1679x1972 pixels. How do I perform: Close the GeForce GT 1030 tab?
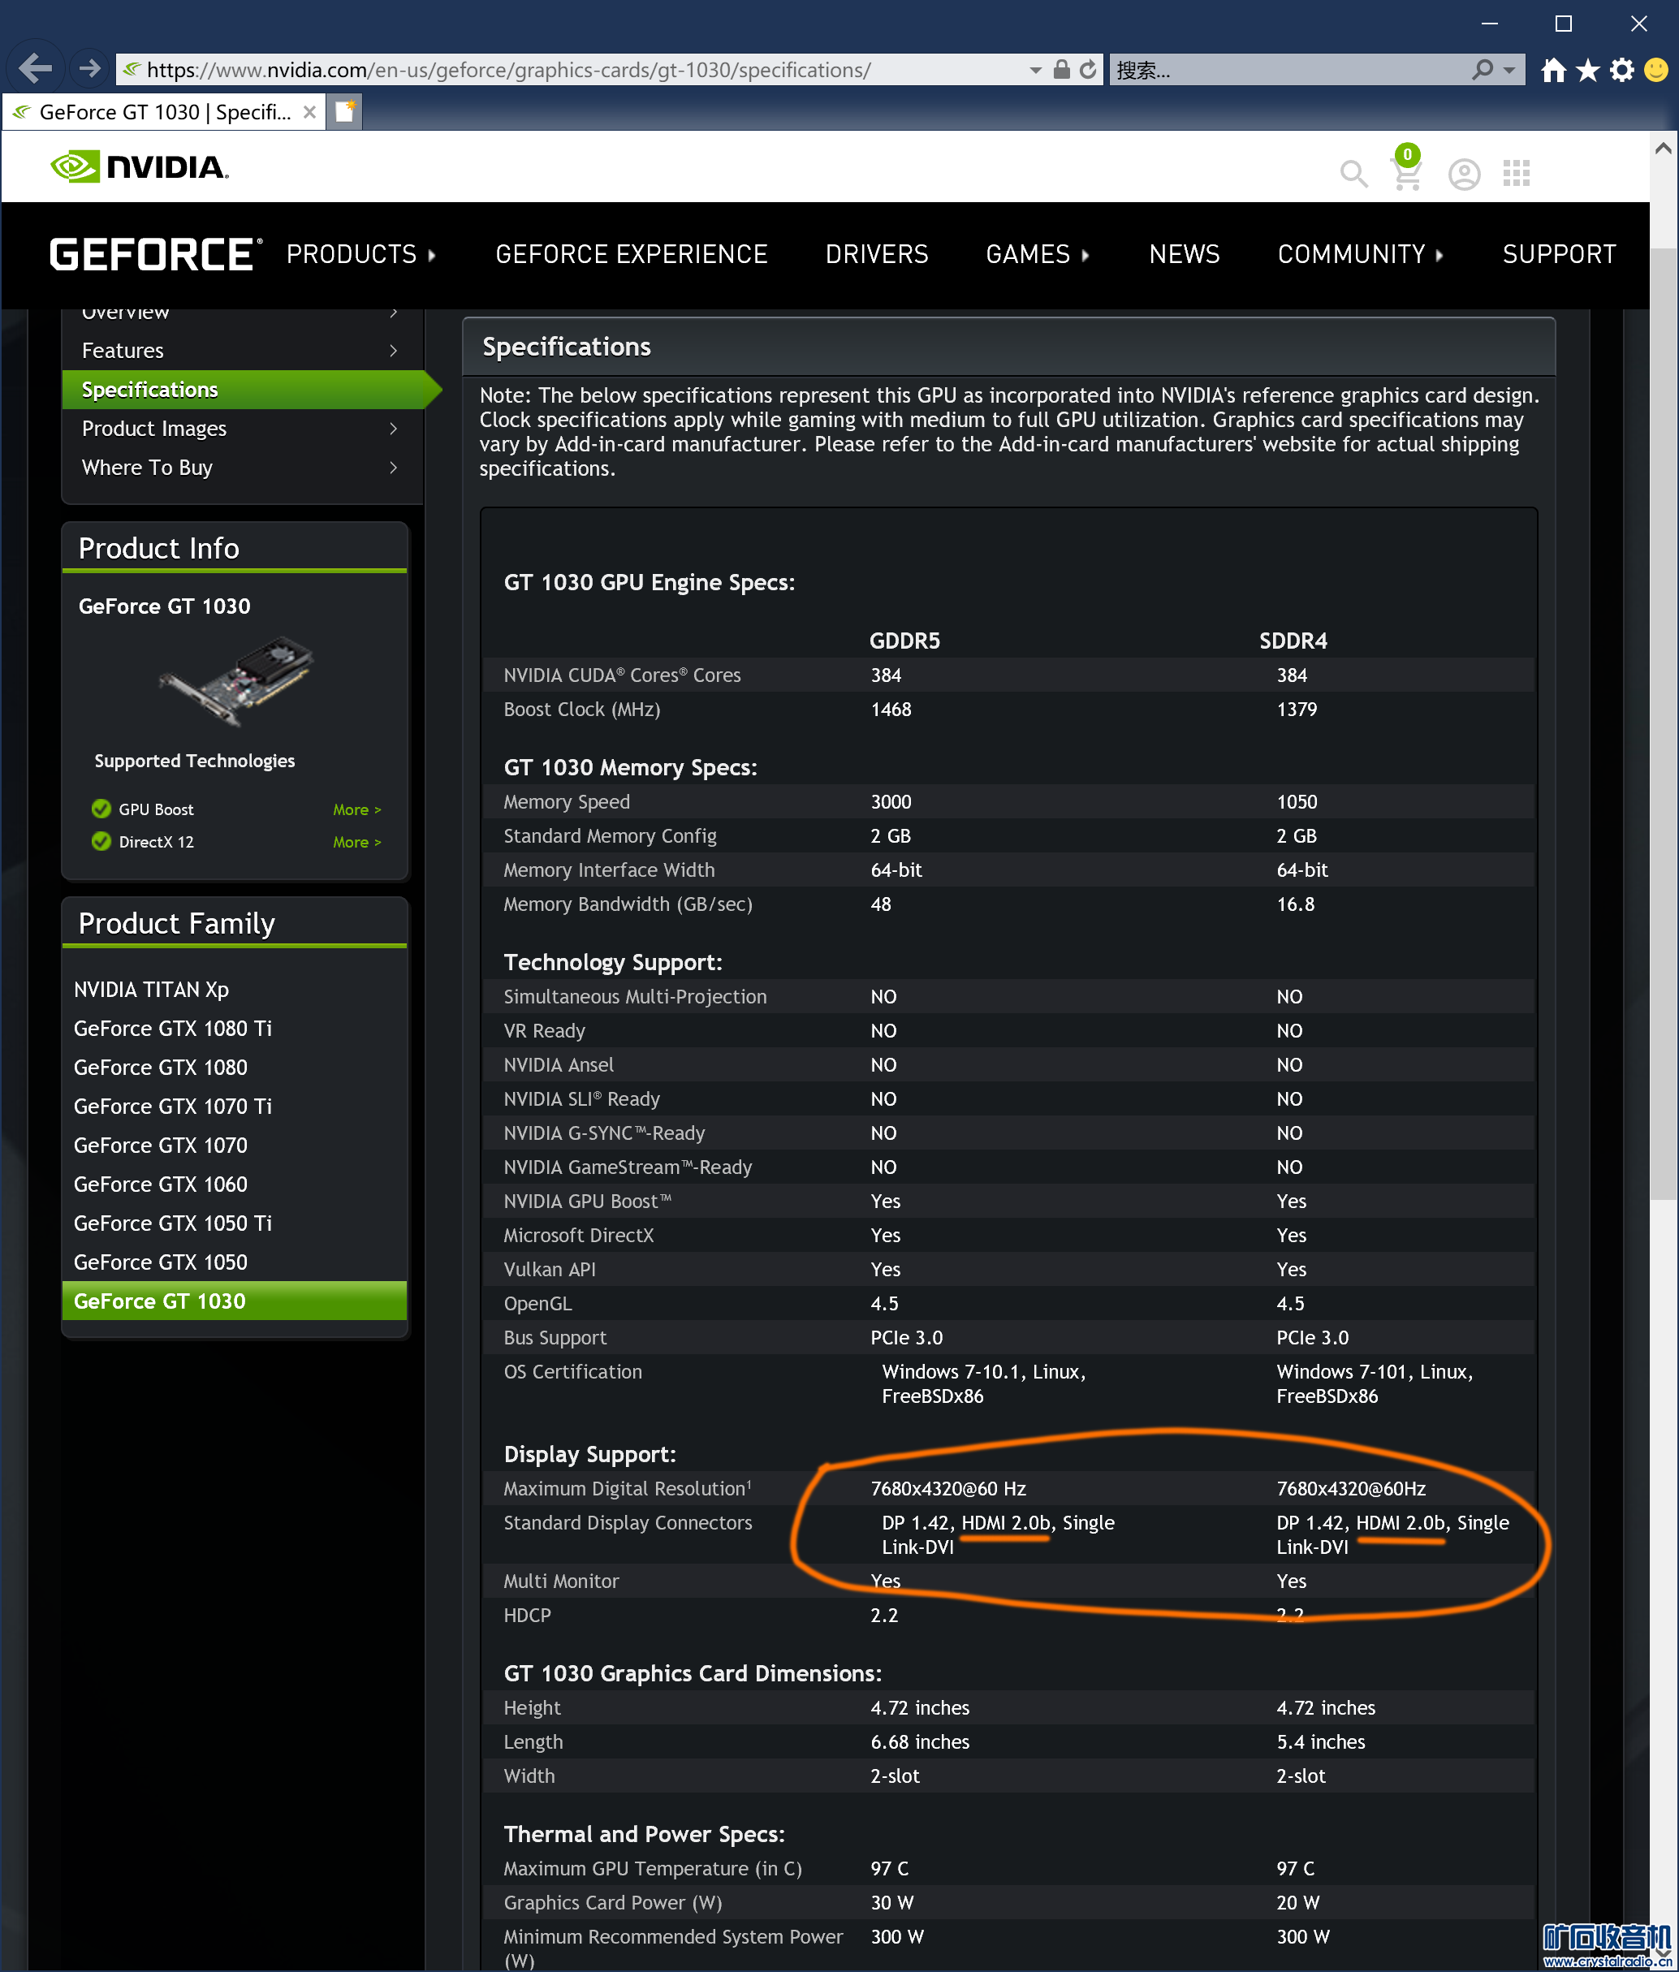309,112
